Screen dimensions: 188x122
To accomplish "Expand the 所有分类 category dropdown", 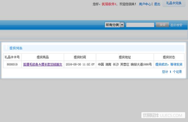I will point(114,25).
